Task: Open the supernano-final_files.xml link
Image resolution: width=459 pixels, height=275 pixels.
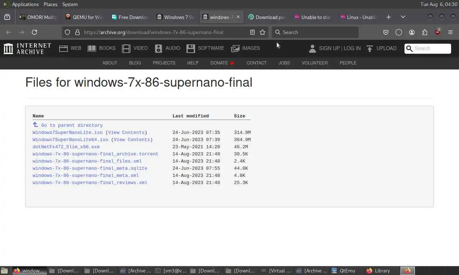Action: [x=87, y=161]
